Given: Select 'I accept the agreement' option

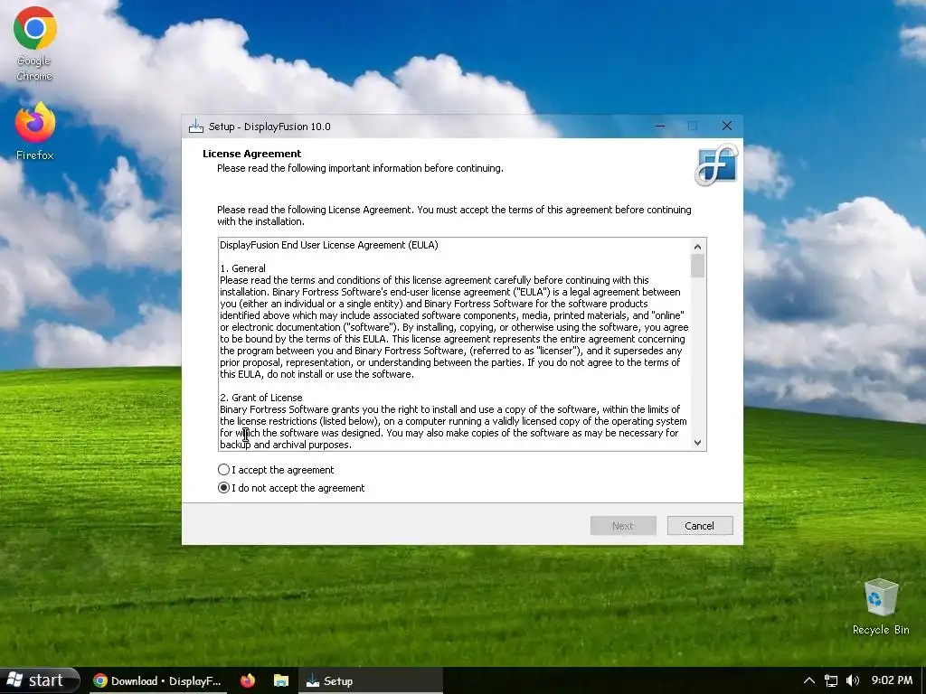Looking at the screenshot, I should point(276,470).
